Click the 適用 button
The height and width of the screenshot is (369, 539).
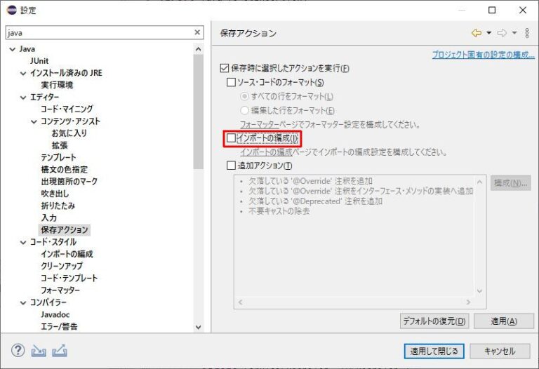504,321
